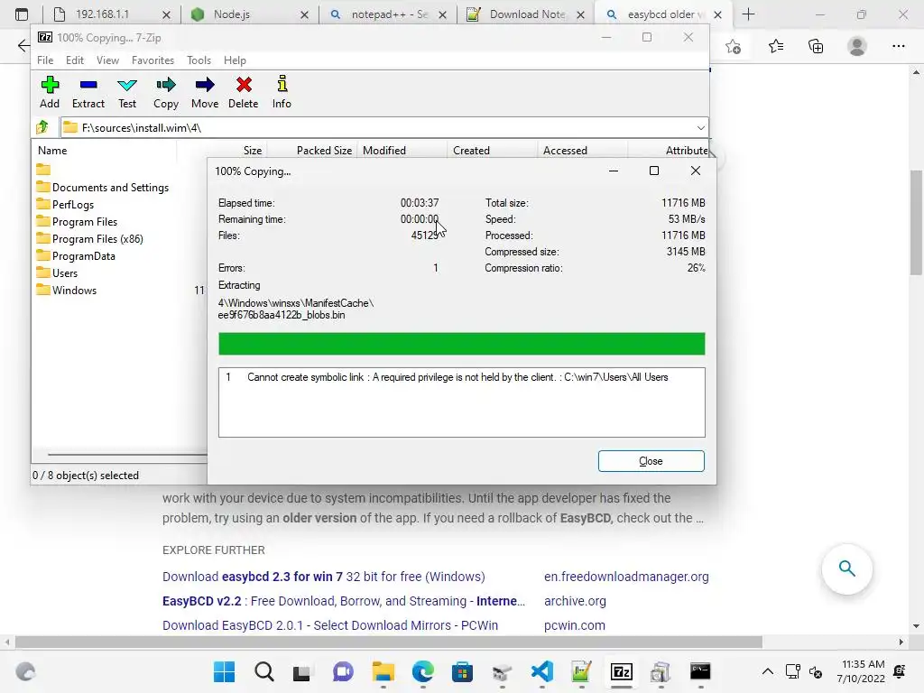The height and width of the screenshot is (693, 924).
Task: Open the Edit menu in 7-Zip
Action: [x=74, y=60]
